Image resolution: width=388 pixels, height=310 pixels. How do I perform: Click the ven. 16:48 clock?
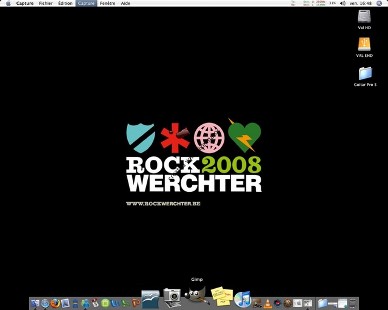361,3
